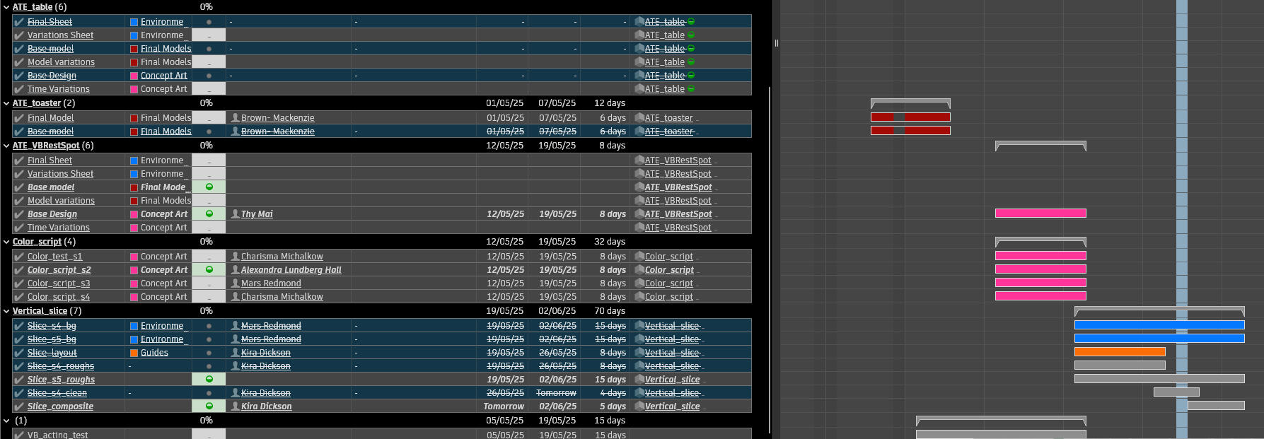Open Thy Mai assignee link
This screenshot has width=1264, height=439.
257,214
